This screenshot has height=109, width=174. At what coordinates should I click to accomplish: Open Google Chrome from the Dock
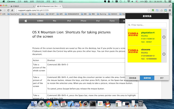pyautogui.click(x=49, y=104)
